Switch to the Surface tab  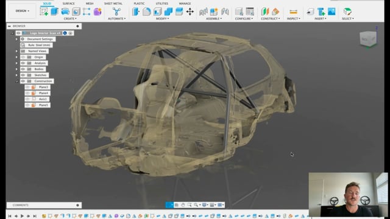68,4
